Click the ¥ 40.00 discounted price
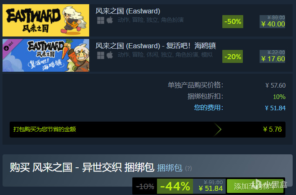The height and width of the screenshot is (195, 296). point(273,24)
